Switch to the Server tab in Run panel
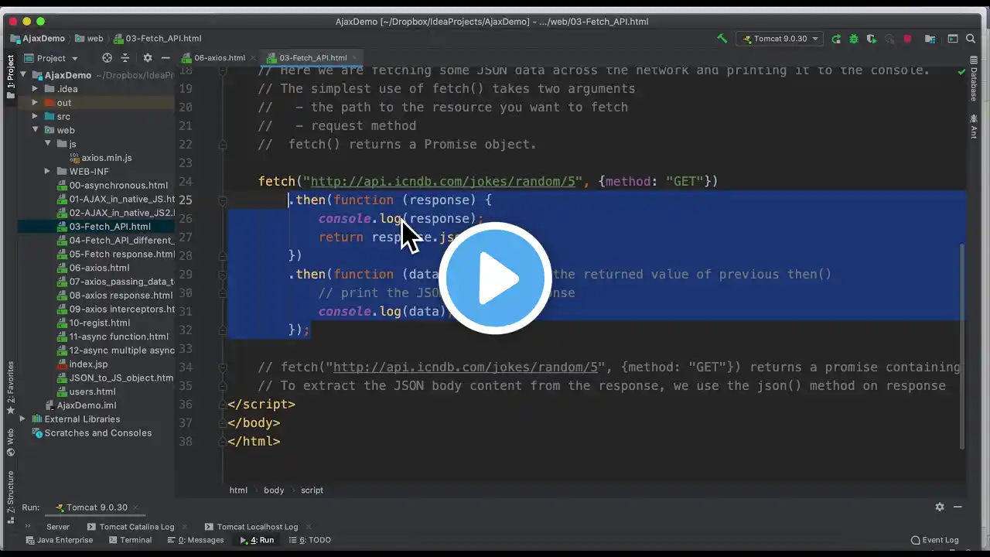Image resolution: width=990 pixels, height=557 pixels. tap(58, 527)
